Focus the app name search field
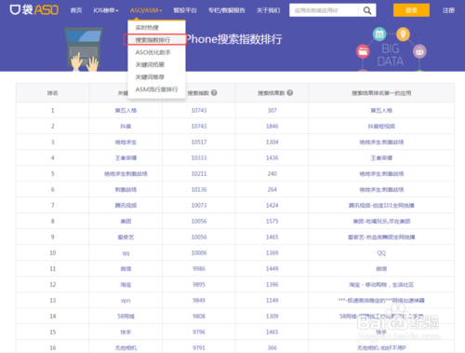 tap(324, 10)
